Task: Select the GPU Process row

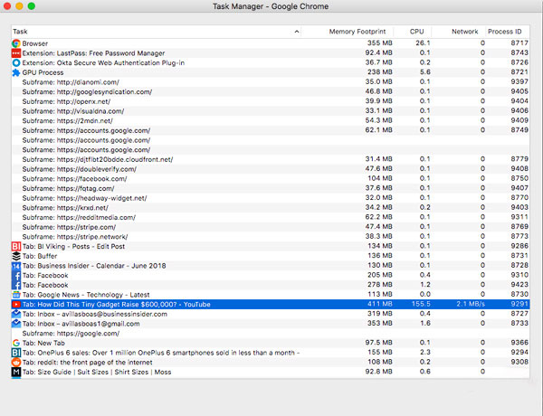Action: point(270,72)
